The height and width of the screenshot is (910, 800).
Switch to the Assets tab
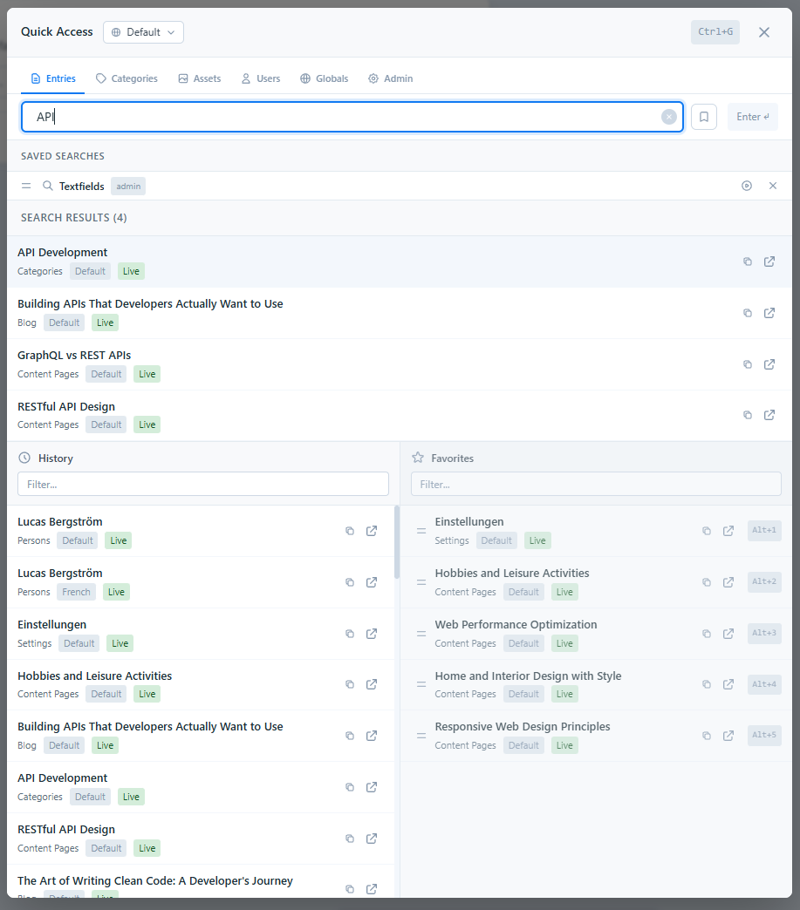point(199,78)
